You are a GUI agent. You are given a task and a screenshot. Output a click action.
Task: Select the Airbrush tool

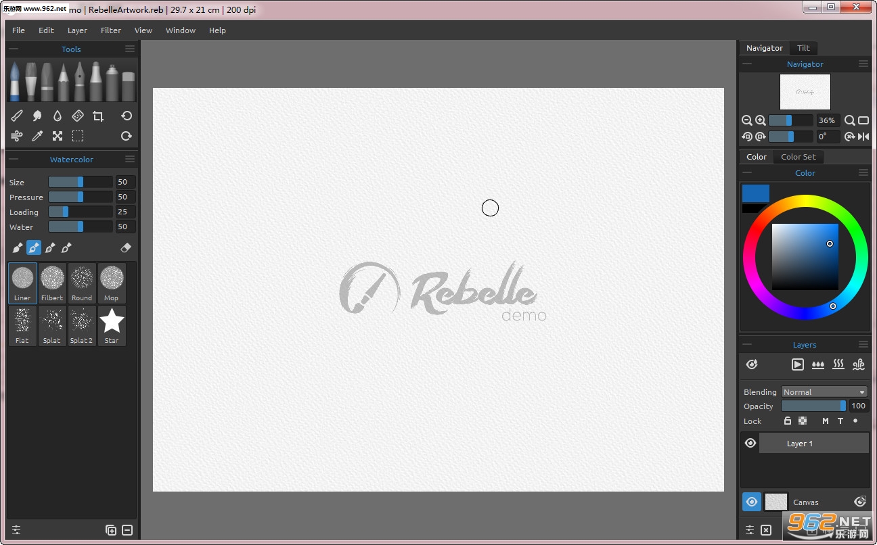pyautogui.click(x=112, y=82)
